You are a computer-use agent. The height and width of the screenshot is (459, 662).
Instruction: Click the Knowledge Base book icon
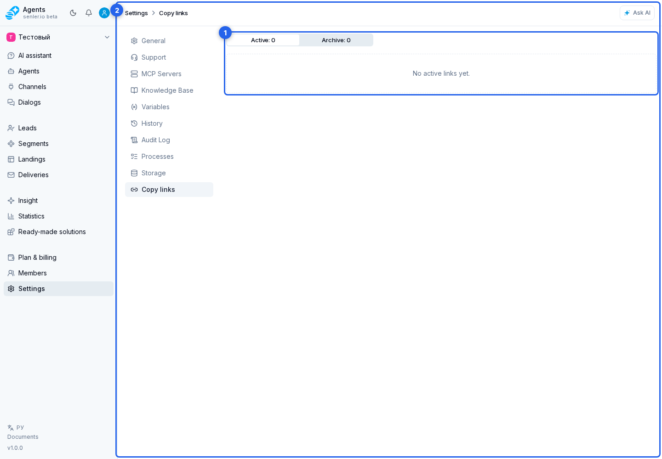coord(134,90)
